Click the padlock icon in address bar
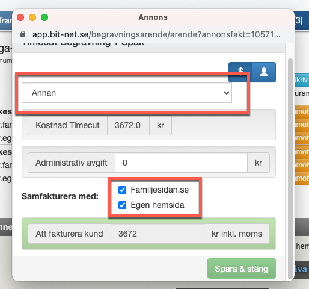Viewport: 309px width, 289px height. [23, 34]
